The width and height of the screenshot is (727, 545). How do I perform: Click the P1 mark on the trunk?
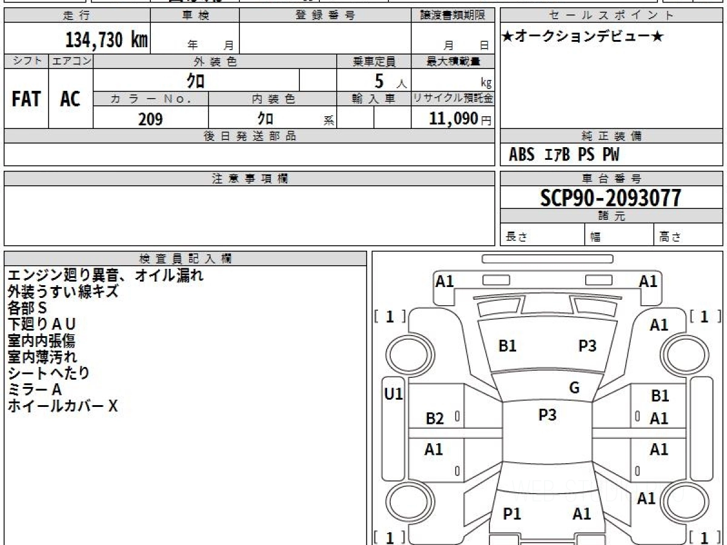coord(512,514)
